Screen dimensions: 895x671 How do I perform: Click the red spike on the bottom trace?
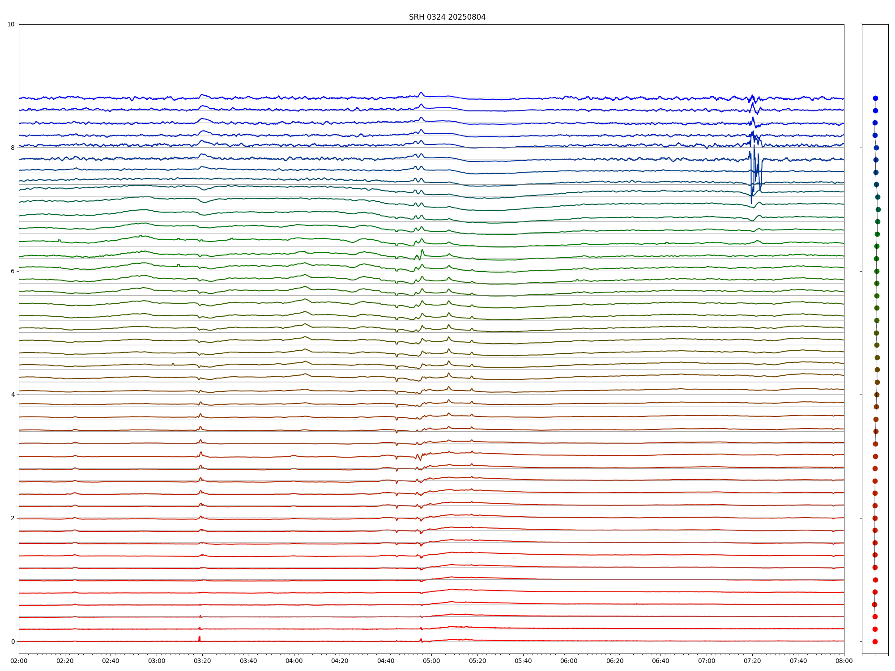200,638
